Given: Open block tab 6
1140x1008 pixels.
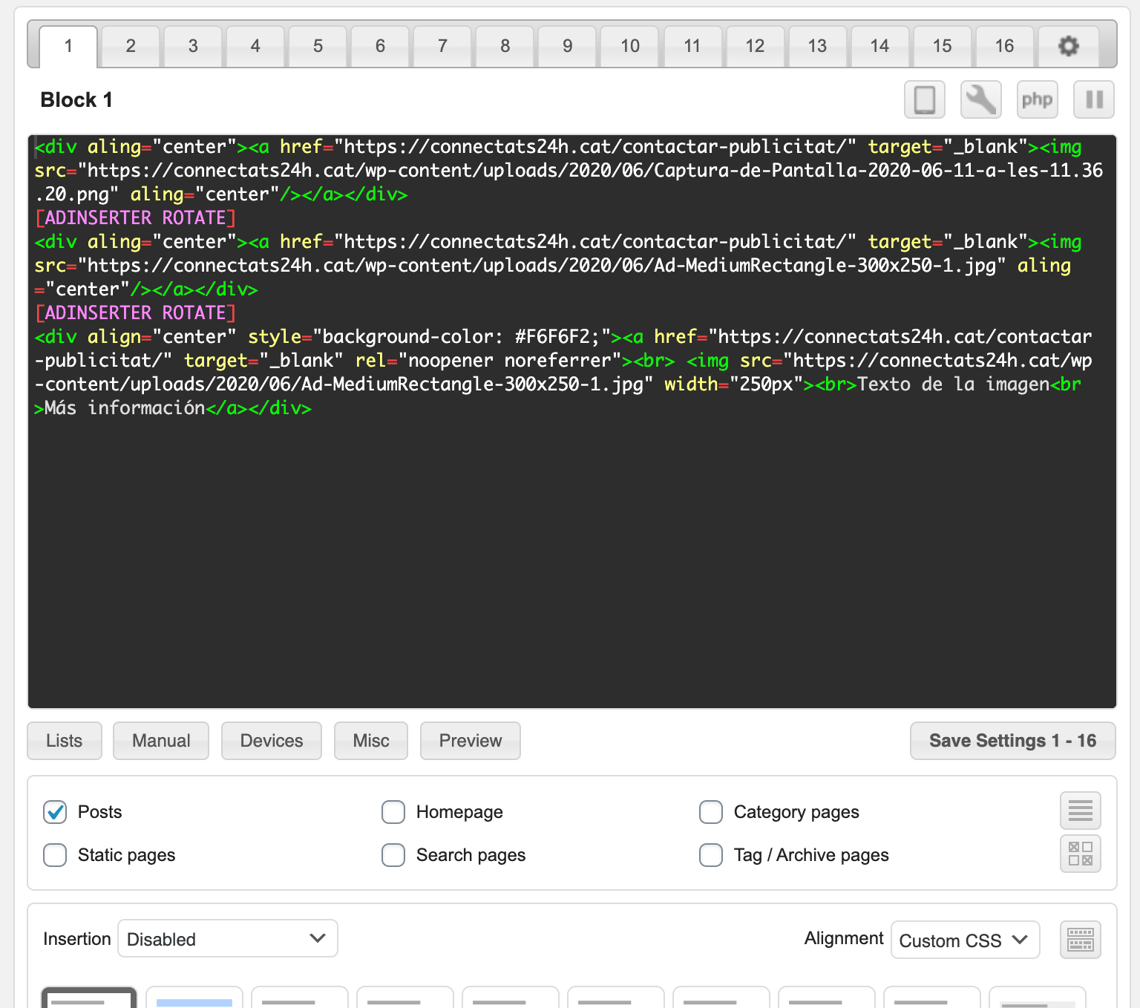Looking at the screenshot, I should pyautogui.click(x=380, y=47).
